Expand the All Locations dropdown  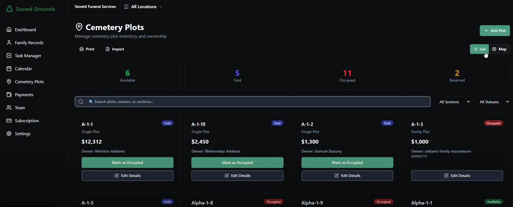click(143, 7)
